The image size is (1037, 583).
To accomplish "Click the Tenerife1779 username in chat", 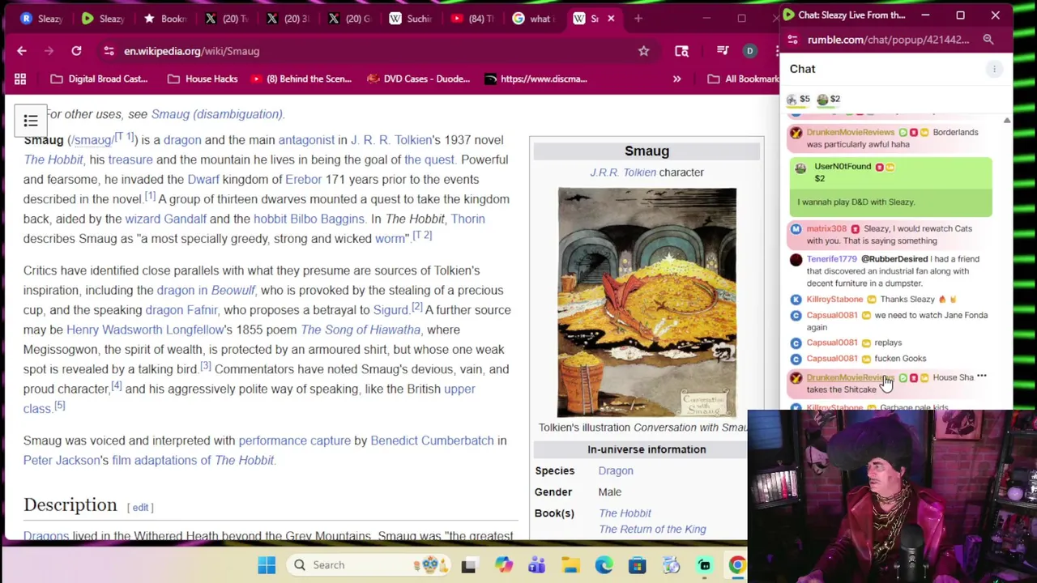I will coord(831,259).
